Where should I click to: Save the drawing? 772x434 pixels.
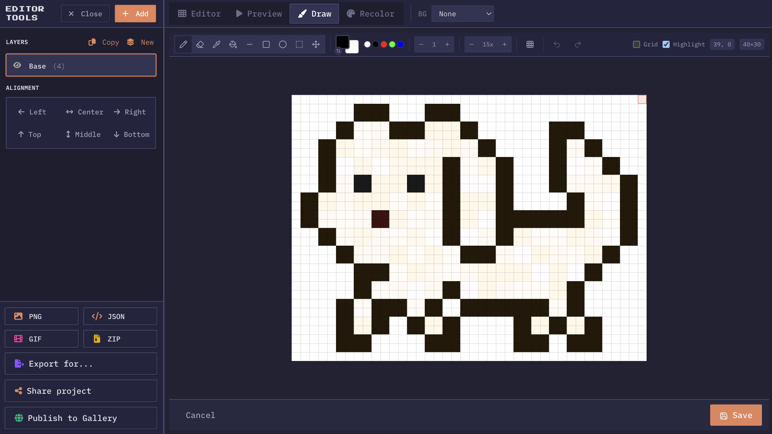coord(736,415)
